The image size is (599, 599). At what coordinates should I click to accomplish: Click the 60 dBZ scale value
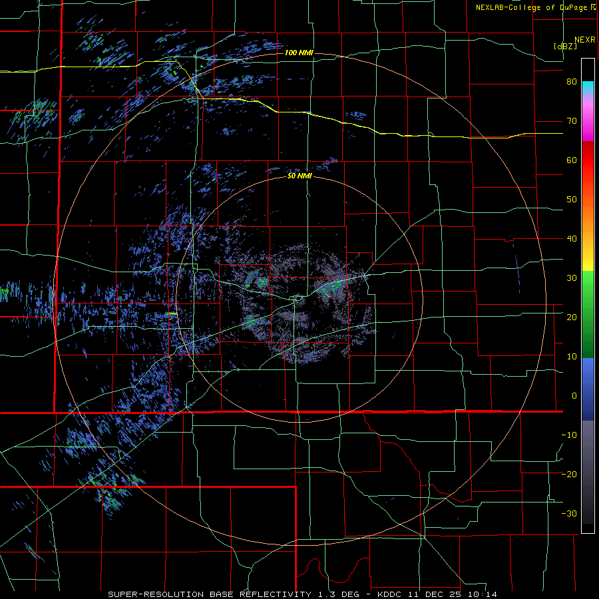pos(572,160)
